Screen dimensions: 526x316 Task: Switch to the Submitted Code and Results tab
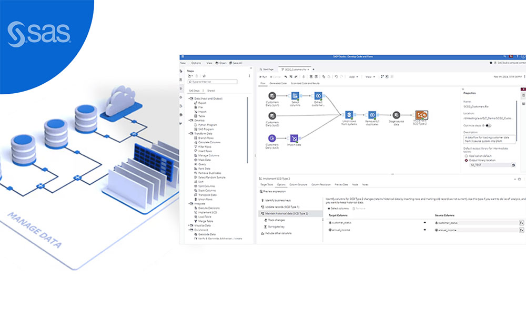305,83
